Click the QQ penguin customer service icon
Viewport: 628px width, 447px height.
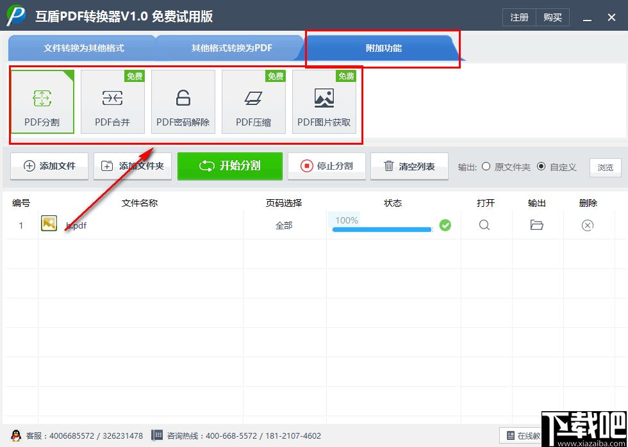(x=16, y=435)
